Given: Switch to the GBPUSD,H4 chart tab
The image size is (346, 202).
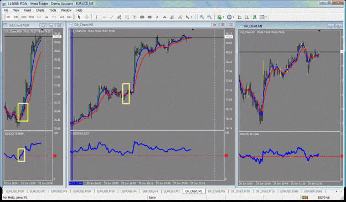Looking at the screenshot, I should tap(150, 192).
